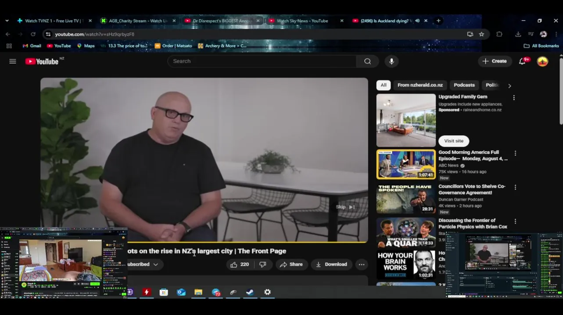Open the How Your Brain Works thumbnail
Screen dimensions: 563x315
click(406, 265)
